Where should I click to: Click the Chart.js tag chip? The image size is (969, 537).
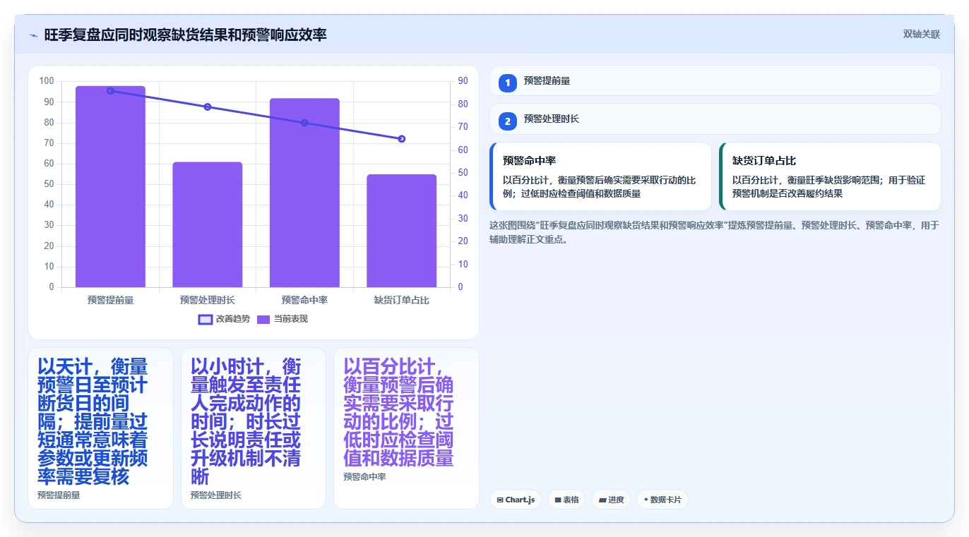[x=516, y=500]
